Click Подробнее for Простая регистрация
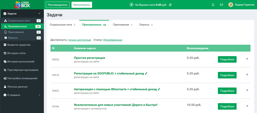This screenshot has width=257, height=113. pos(227,59)
